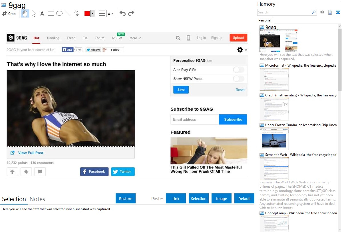The image size is (342, 232).
Task: Click Save in Personalise 9GAG
Action: (x=181, y=90)
